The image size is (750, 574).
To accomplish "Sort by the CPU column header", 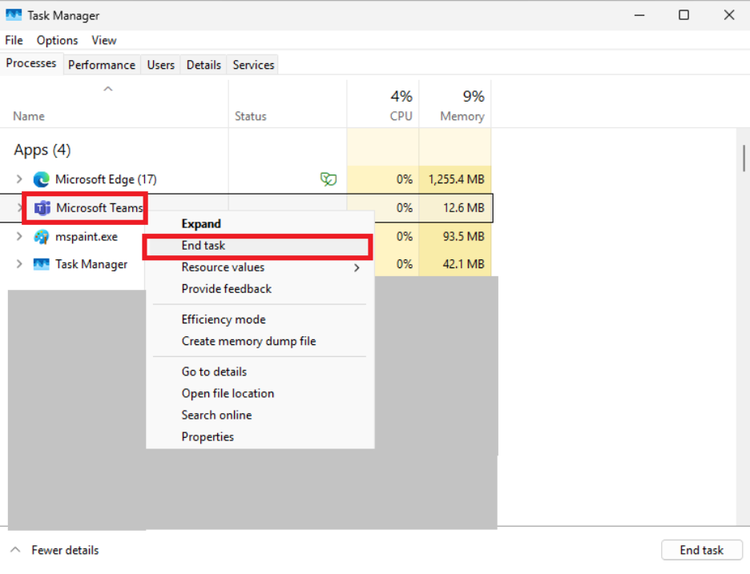I will tap(401, 116).
